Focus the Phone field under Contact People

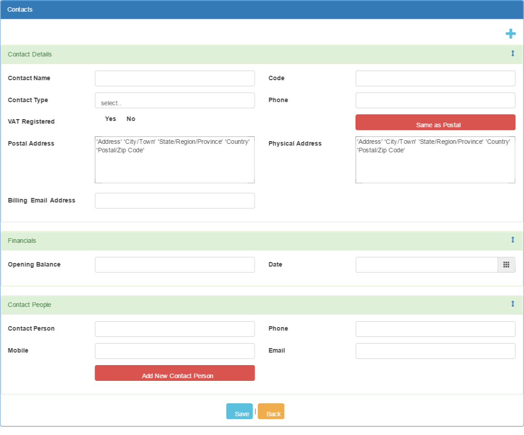click(435, 329)
